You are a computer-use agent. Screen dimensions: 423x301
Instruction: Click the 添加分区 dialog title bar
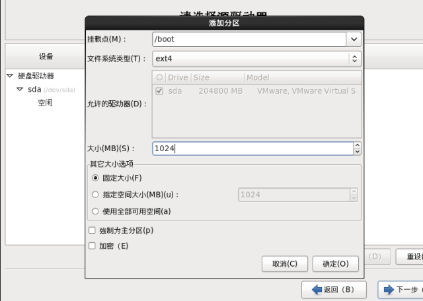click(225, 23)
